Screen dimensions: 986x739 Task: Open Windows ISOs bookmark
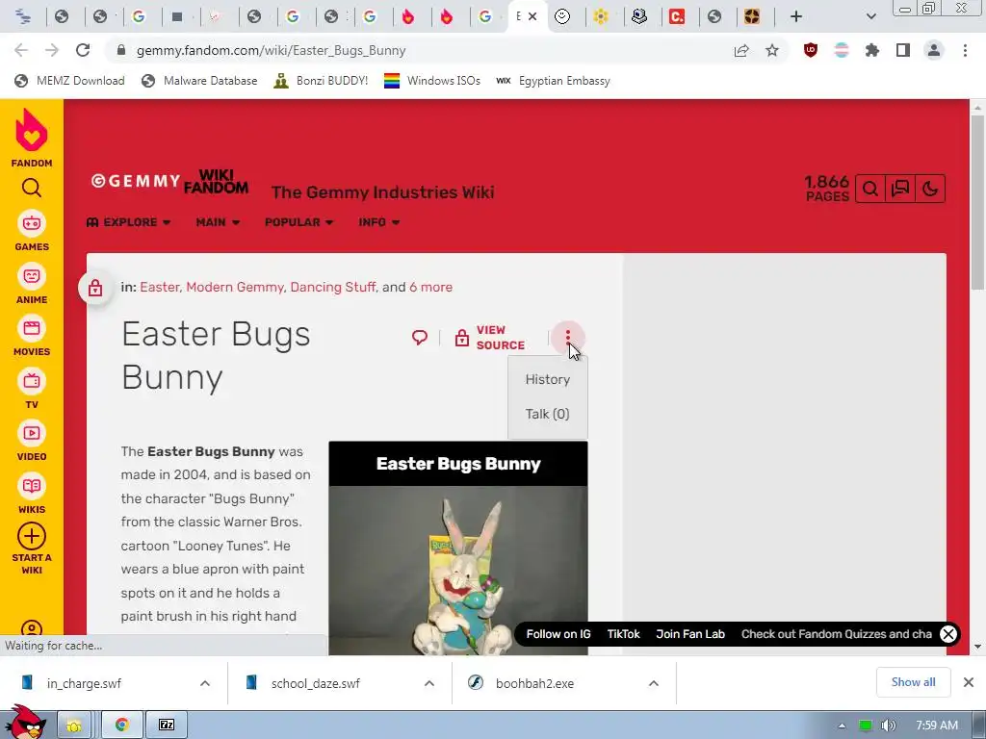pyautogui.click(x=432, y=81)
